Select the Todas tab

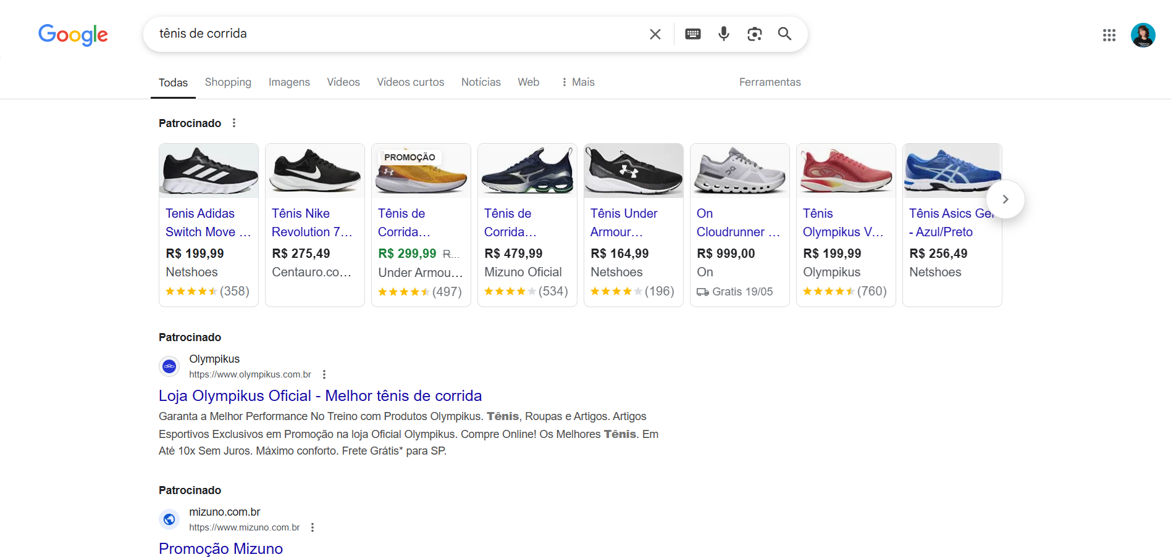173,83
